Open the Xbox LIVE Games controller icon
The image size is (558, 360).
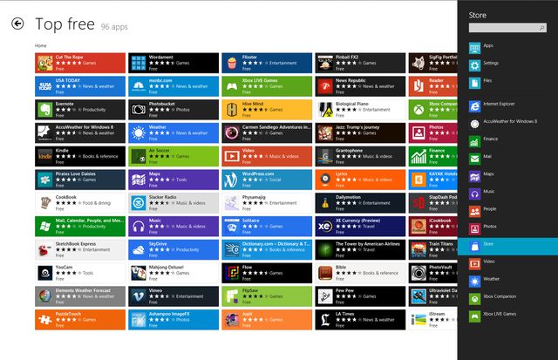pos(232,86)
